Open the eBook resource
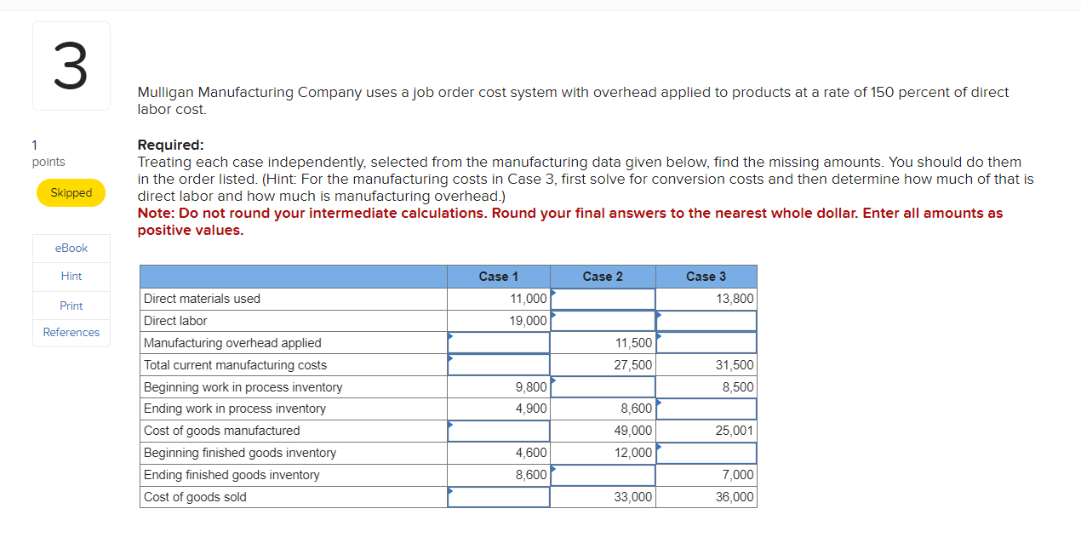This screenshot has width=1081, height=543. (71, 248)
